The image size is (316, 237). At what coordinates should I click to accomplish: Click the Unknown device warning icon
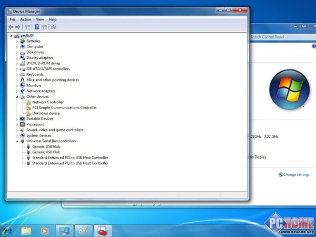click(x=28, y=113)
